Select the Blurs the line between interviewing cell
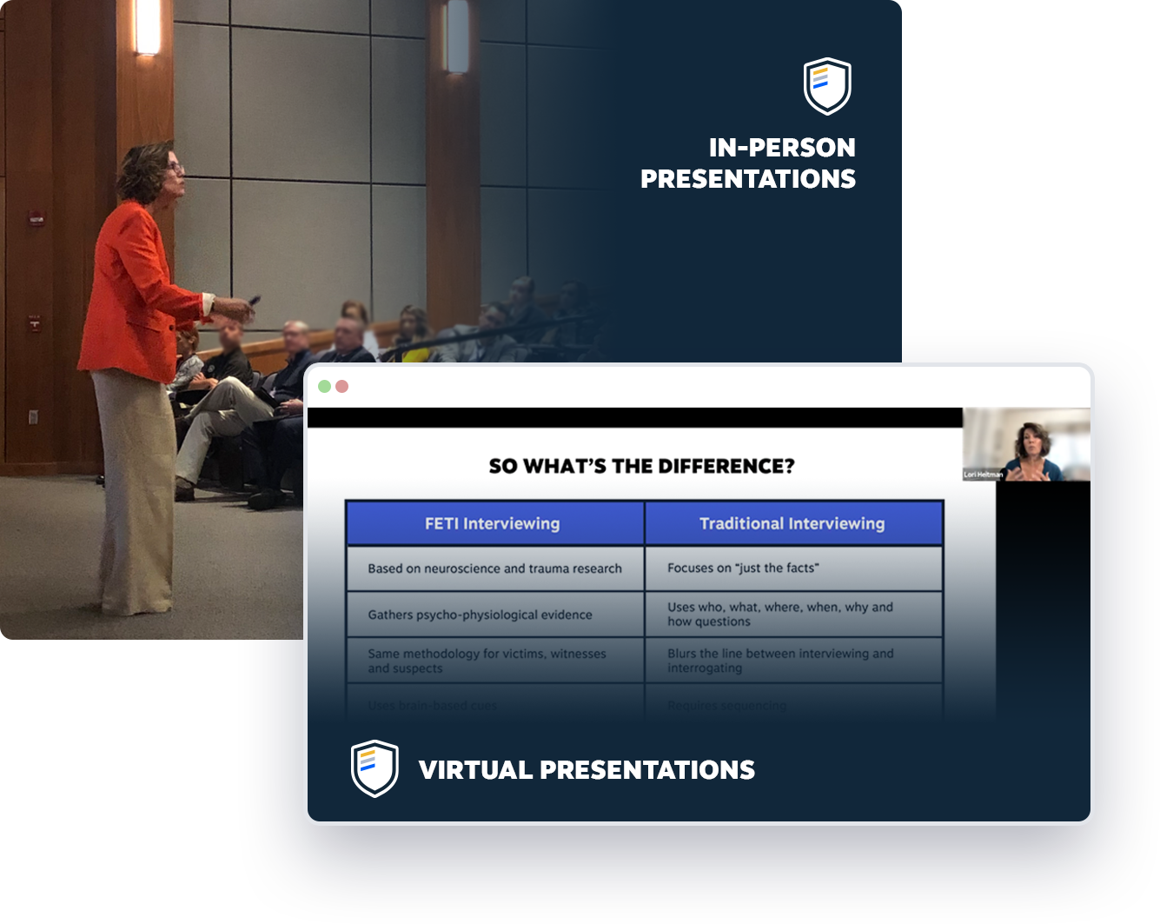Image resolution: width=1160 pixels, height=924 pixels. pos(779,661)
